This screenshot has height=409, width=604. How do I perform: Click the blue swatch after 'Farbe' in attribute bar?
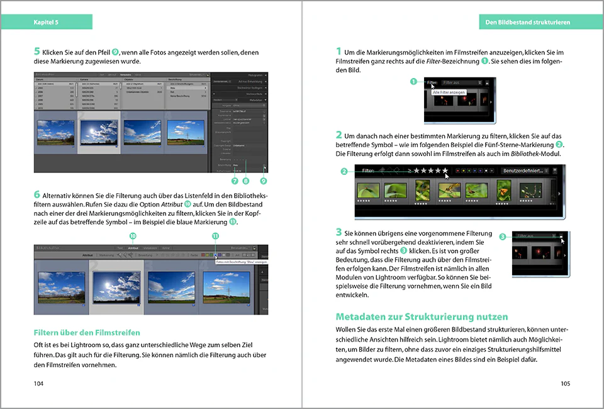click(215, 255)
